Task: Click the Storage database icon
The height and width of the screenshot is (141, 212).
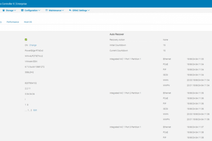Action: [x=4, y=10]
